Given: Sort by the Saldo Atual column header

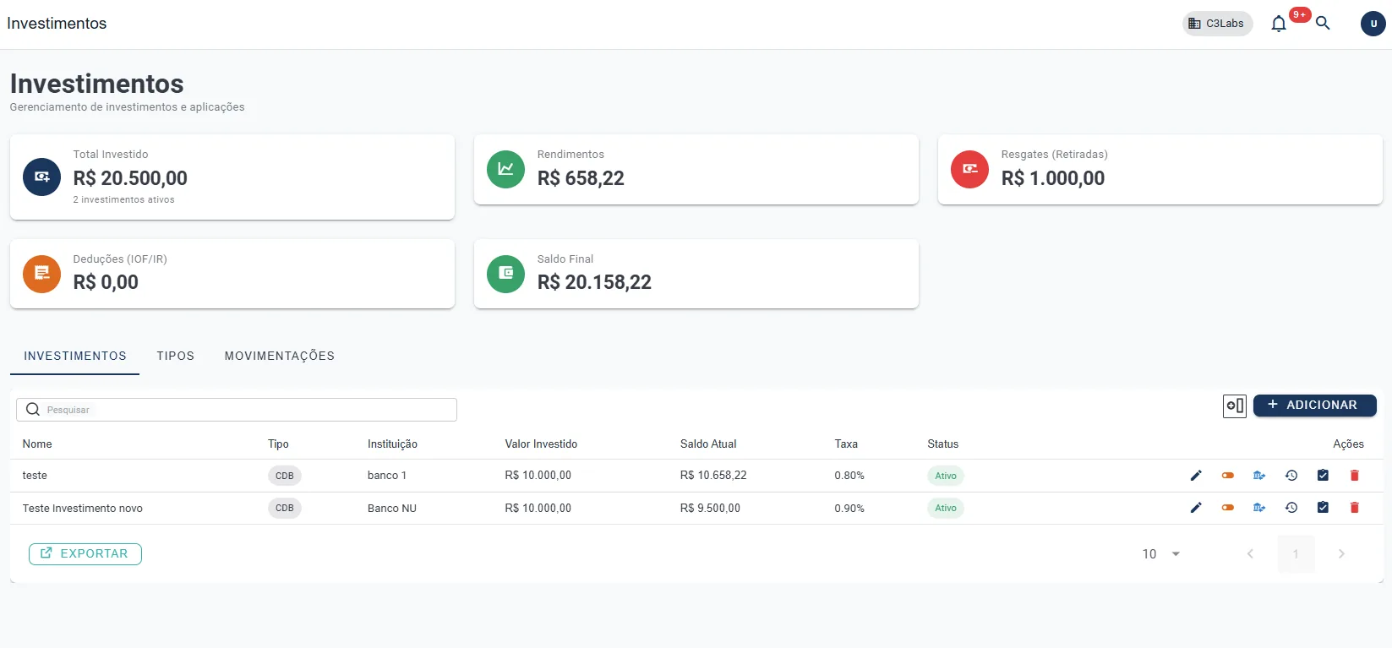Looking at the screenshot, I should point(708,444).
